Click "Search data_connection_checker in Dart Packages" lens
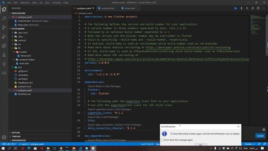 [114, 125]
